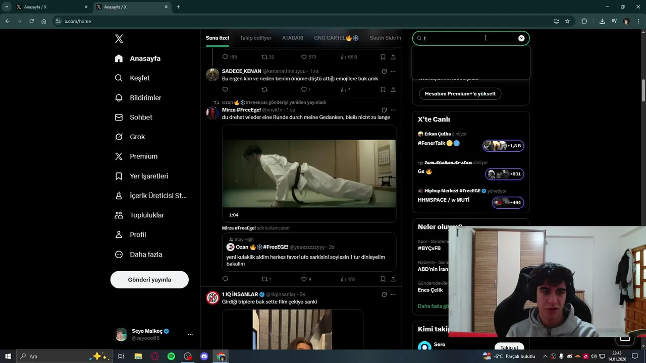Reload the page in Chrome
Image resolution: width=646 pixels, height=363 pixels.
[x=31, y=21]
